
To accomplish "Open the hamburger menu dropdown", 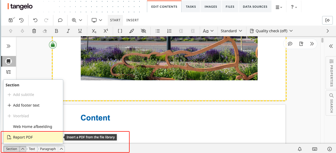I will (279, 7).
